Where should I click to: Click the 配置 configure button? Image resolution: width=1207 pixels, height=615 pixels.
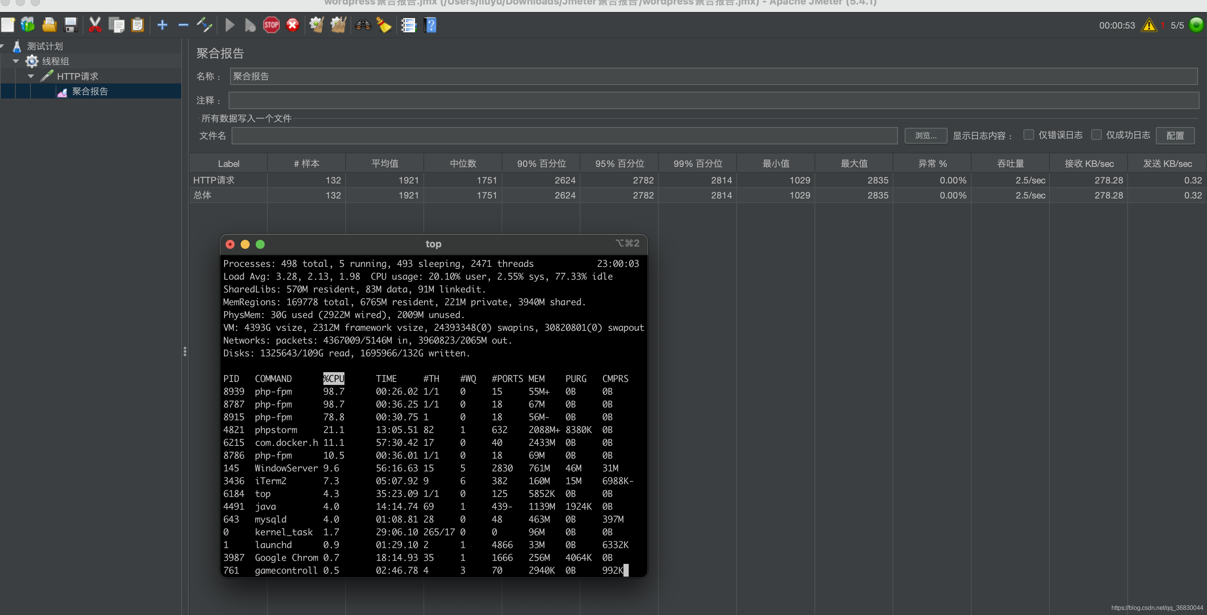(1175, 135)
